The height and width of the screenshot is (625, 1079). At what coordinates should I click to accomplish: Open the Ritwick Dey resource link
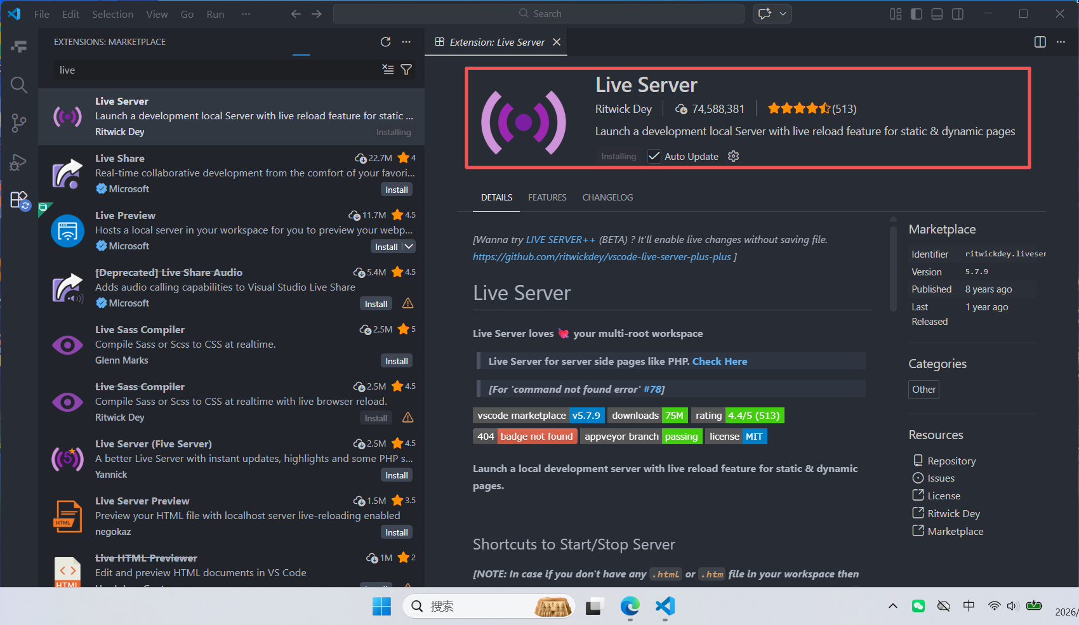(953, 513)
